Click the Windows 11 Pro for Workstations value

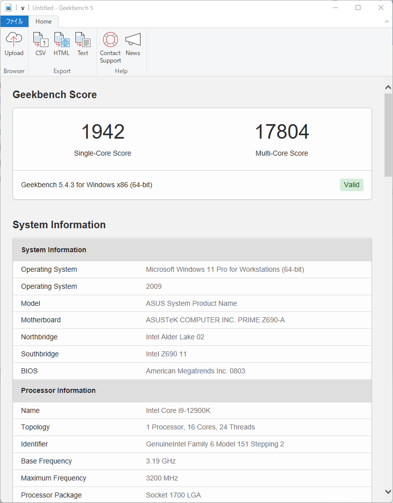225,269
